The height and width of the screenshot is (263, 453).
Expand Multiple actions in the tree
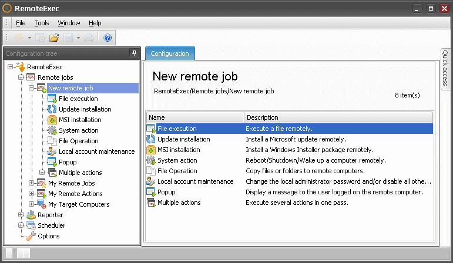point(42,173)
